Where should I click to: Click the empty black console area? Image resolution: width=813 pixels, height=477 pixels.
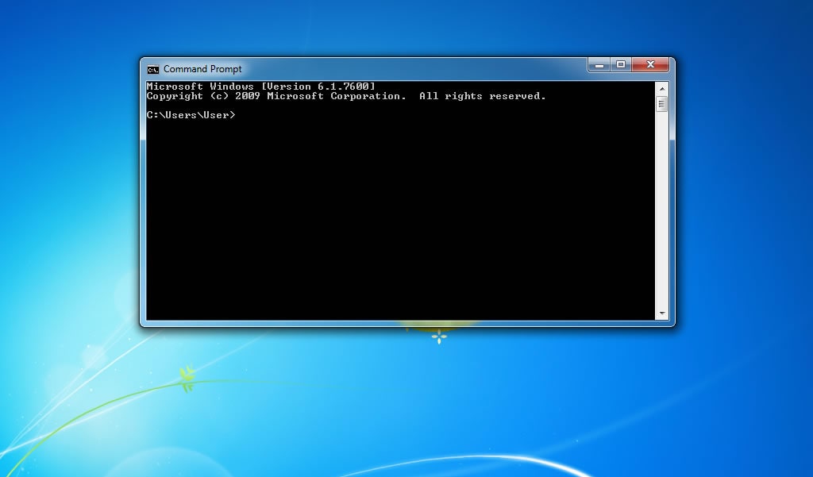(x=397, y=222)
